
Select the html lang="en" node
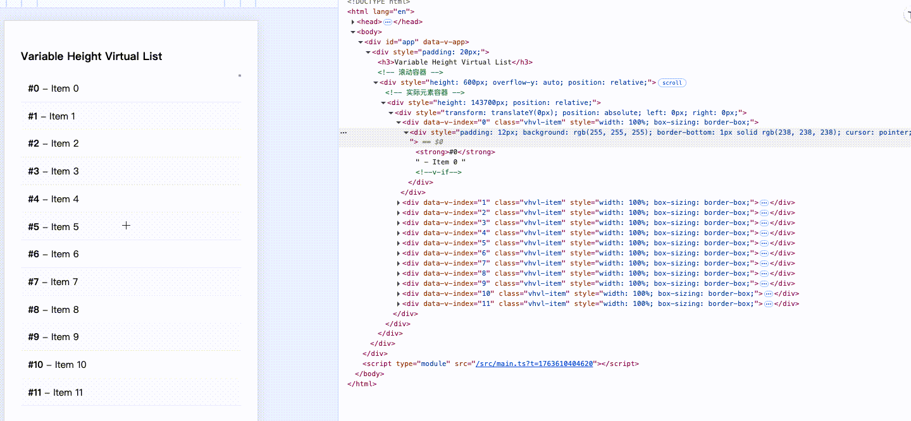tap(381, 11)
